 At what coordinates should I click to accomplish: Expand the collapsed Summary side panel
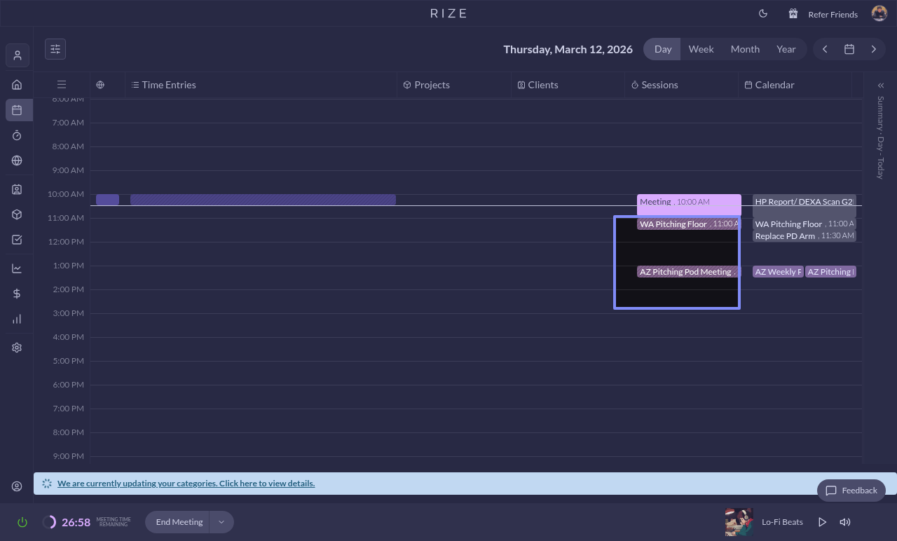[x=881, y=85]
